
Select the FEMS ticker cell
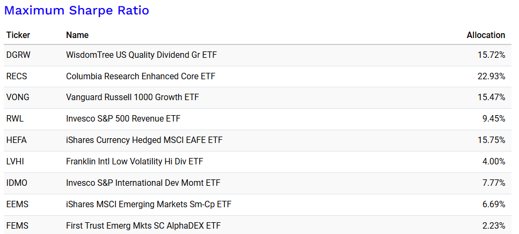pyautogui.click(x=17, y=225)
